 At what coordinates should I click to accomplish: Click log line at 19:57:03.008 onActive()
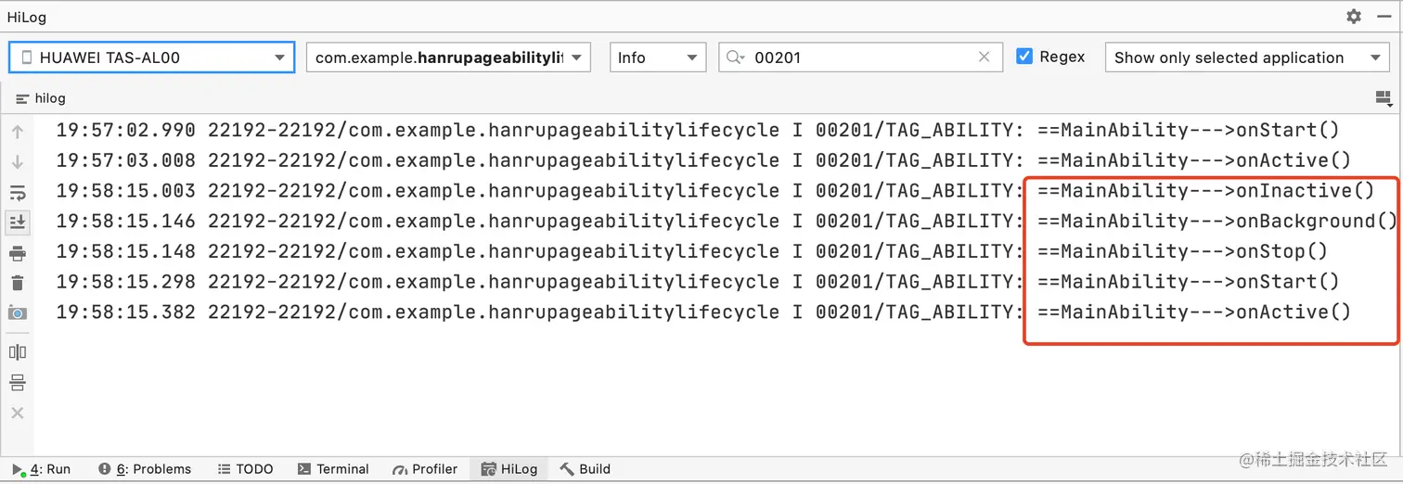(x=703, y=161)
